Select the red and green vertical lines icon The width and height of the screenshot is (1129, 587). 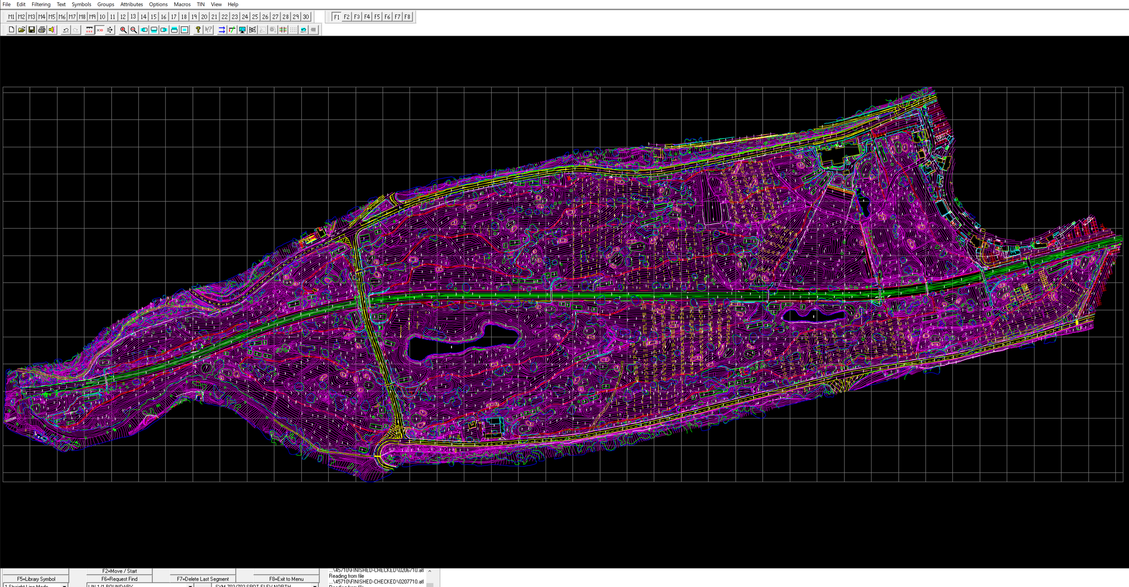click(x=283, y=30)
